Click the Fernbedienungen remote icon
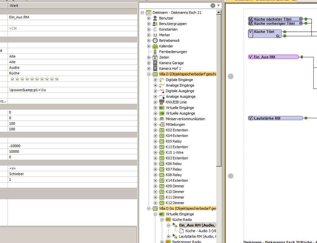This screenshot has width=317, height=243. 155,52
